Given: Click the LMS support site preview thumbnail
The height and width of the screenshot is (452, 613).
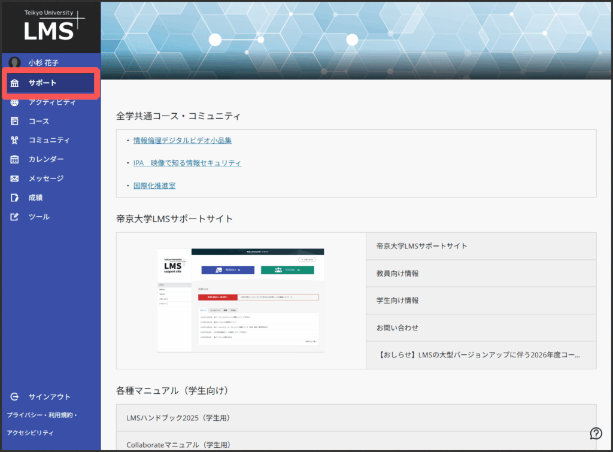Looking at the screenshot, I should click(241, 301).
